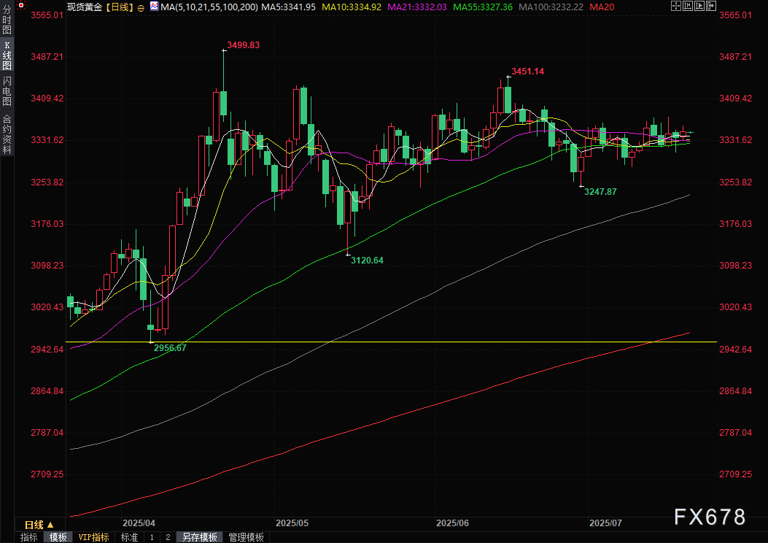Open 闪电图 sidebar view

[7, 90]
